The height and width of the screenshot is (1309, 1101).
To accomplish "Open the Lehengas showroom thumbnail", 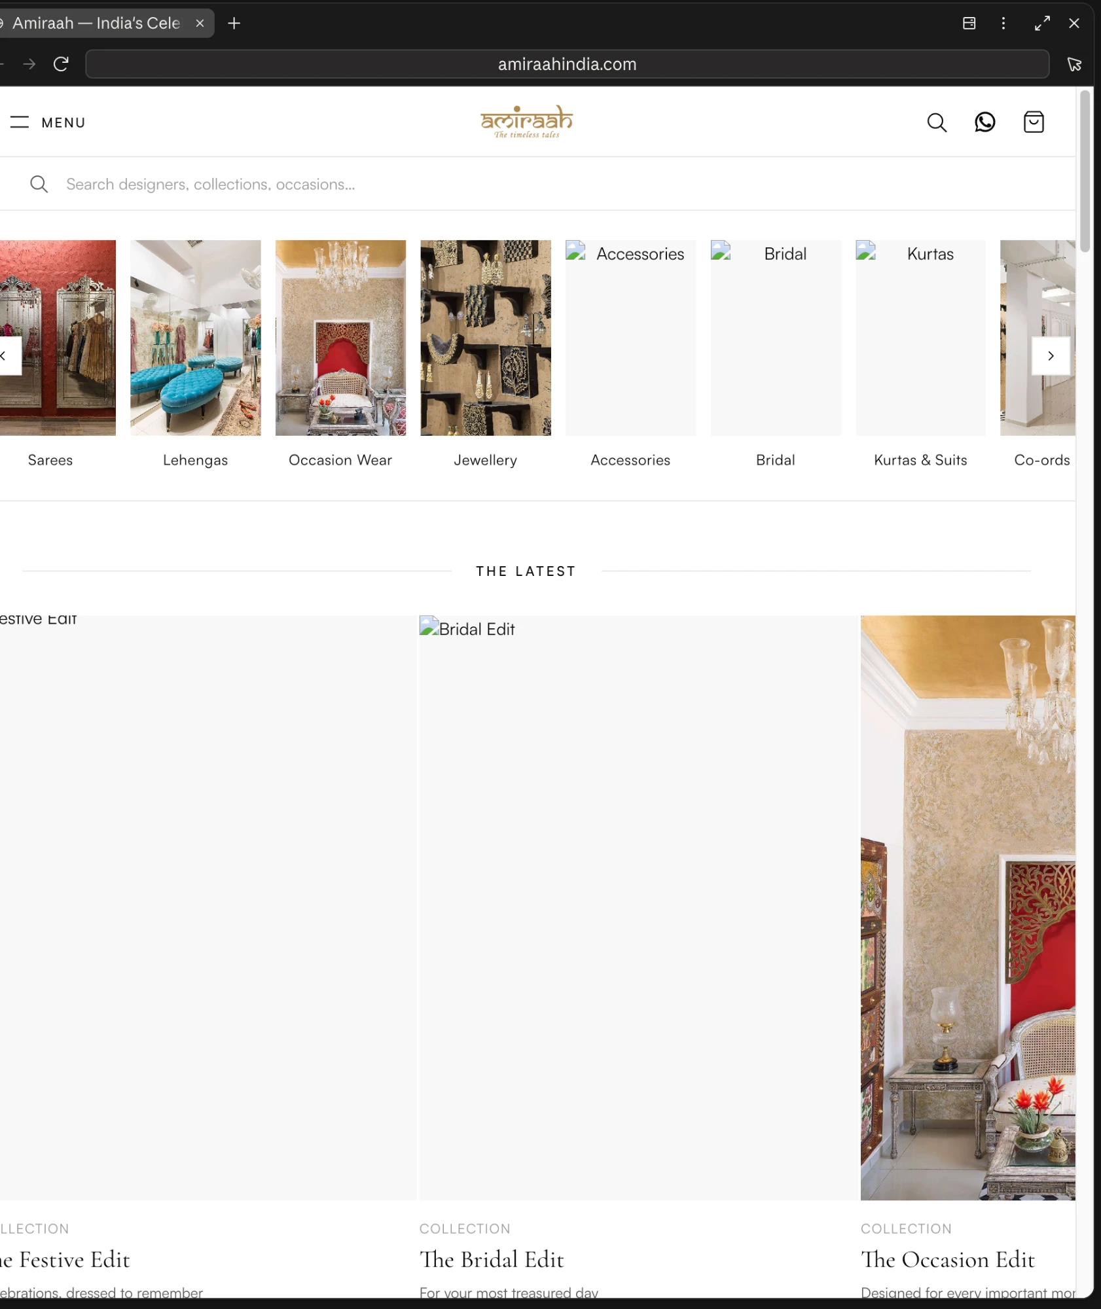I will pyautogui.click(x=195, y=338).
